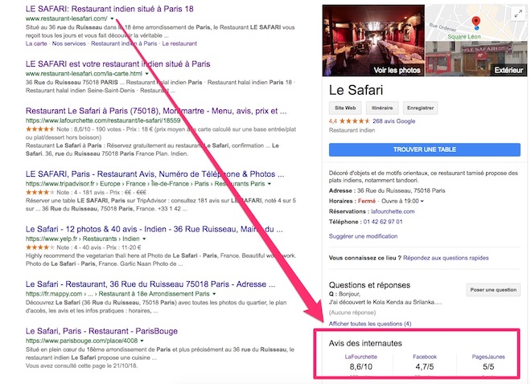Click the 'Restaurant indien' category label

[x=352, y=130]
